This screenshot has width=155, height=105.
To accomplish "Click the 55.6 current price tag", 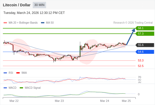I will (x=145, y=45).
